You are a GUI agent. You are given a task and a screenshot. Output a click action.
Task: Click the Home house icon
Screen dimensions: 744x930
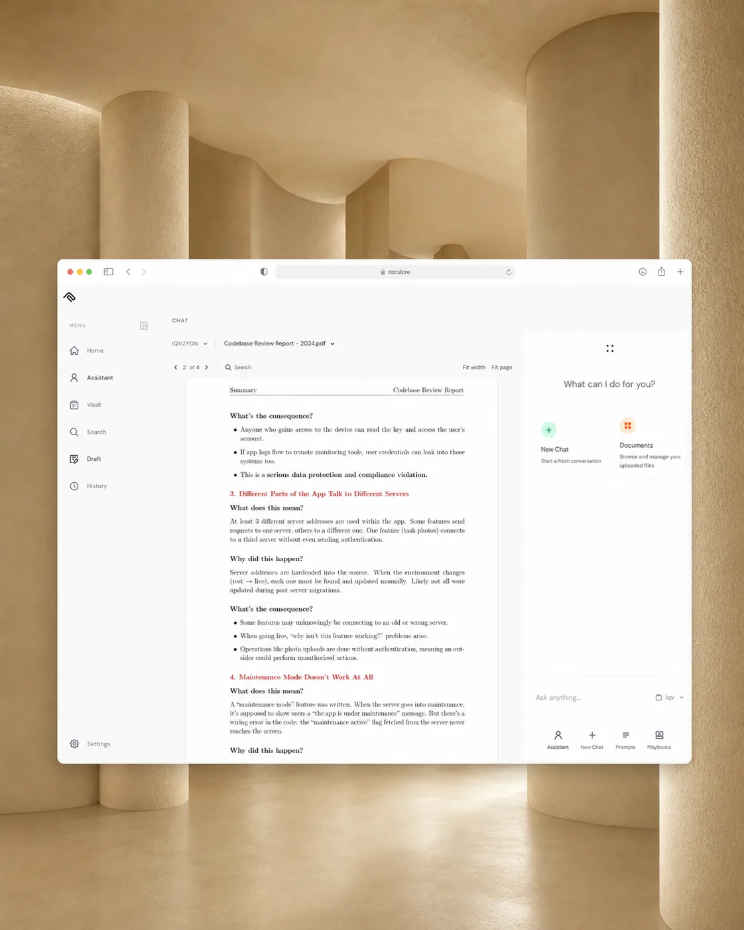pos(74,350)
